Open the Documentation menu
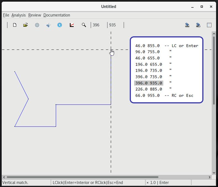The image size is (218, 187). click(57, 15)
